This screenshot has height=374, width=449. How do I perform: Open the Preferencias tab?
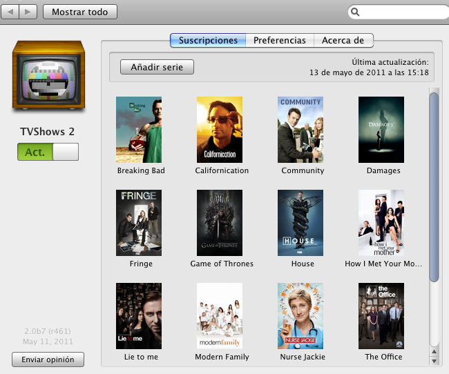(280, 40)
